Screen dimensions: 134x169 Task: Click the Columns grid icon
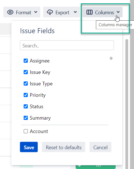pyautogui.click(x=90, y=12)
